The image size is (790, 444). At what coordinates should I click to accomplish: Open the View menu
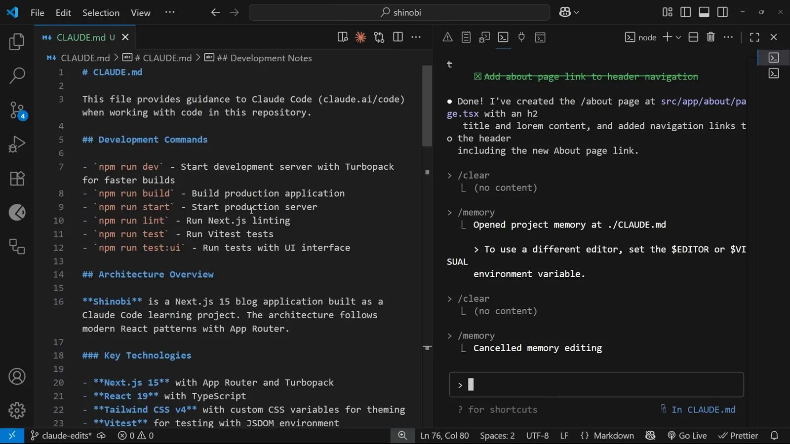141,13
